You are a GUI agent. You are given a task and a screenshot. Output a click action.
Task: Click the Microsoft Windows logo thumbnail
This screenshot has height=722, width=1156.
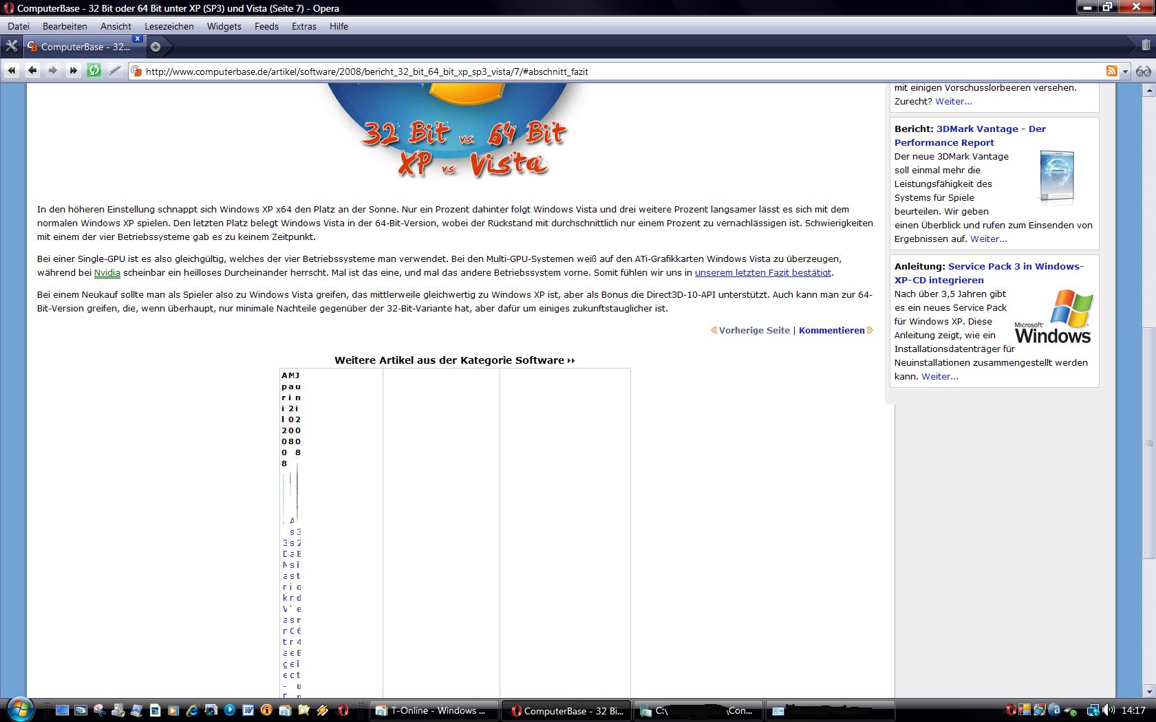pos(1053,316)
